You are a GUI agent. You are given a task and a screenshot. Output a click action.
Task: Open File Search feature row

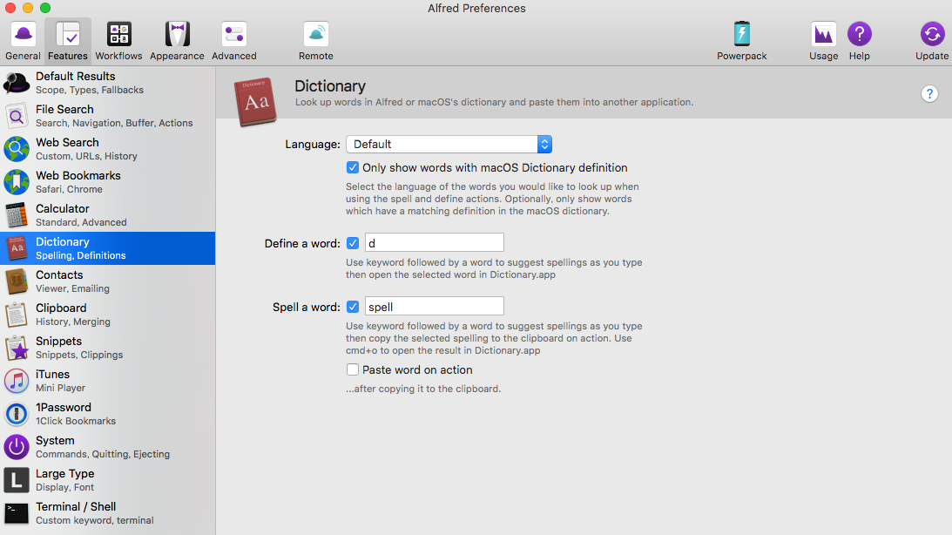click(107, 115)
